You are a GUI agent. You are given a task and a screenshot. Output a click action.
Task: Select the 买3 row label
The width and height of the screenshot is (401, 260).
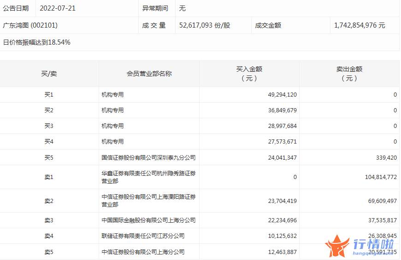[x=49, y=126]
